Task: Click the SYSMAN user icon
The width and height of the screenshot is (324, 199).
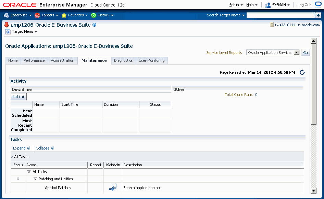Action: (267, 5)
